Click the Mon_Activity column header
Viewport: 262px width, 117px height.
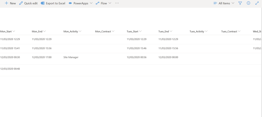point(71,31)
